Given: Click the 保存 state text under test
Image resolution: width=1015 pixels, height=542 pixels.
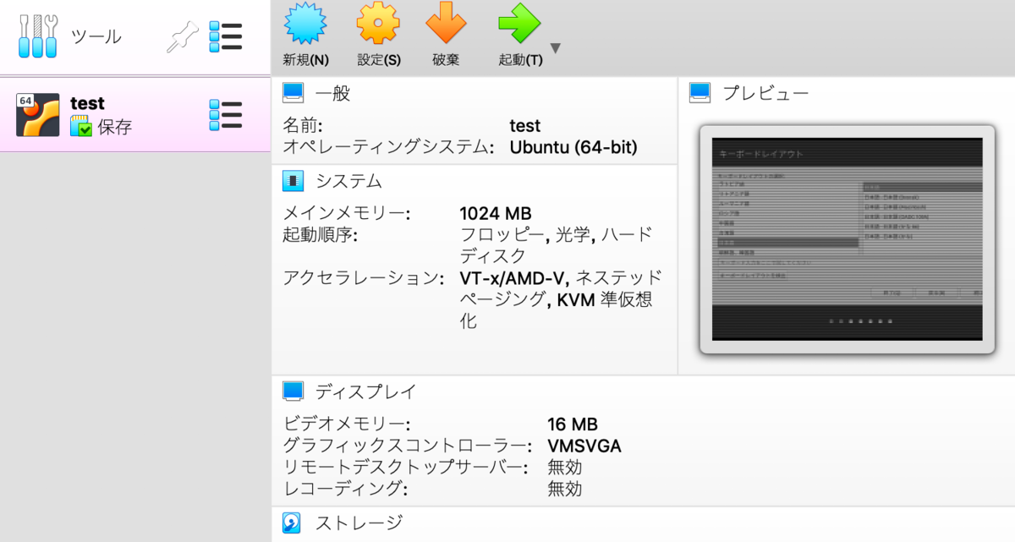Looking at the screenshot, I should [115, 128].
